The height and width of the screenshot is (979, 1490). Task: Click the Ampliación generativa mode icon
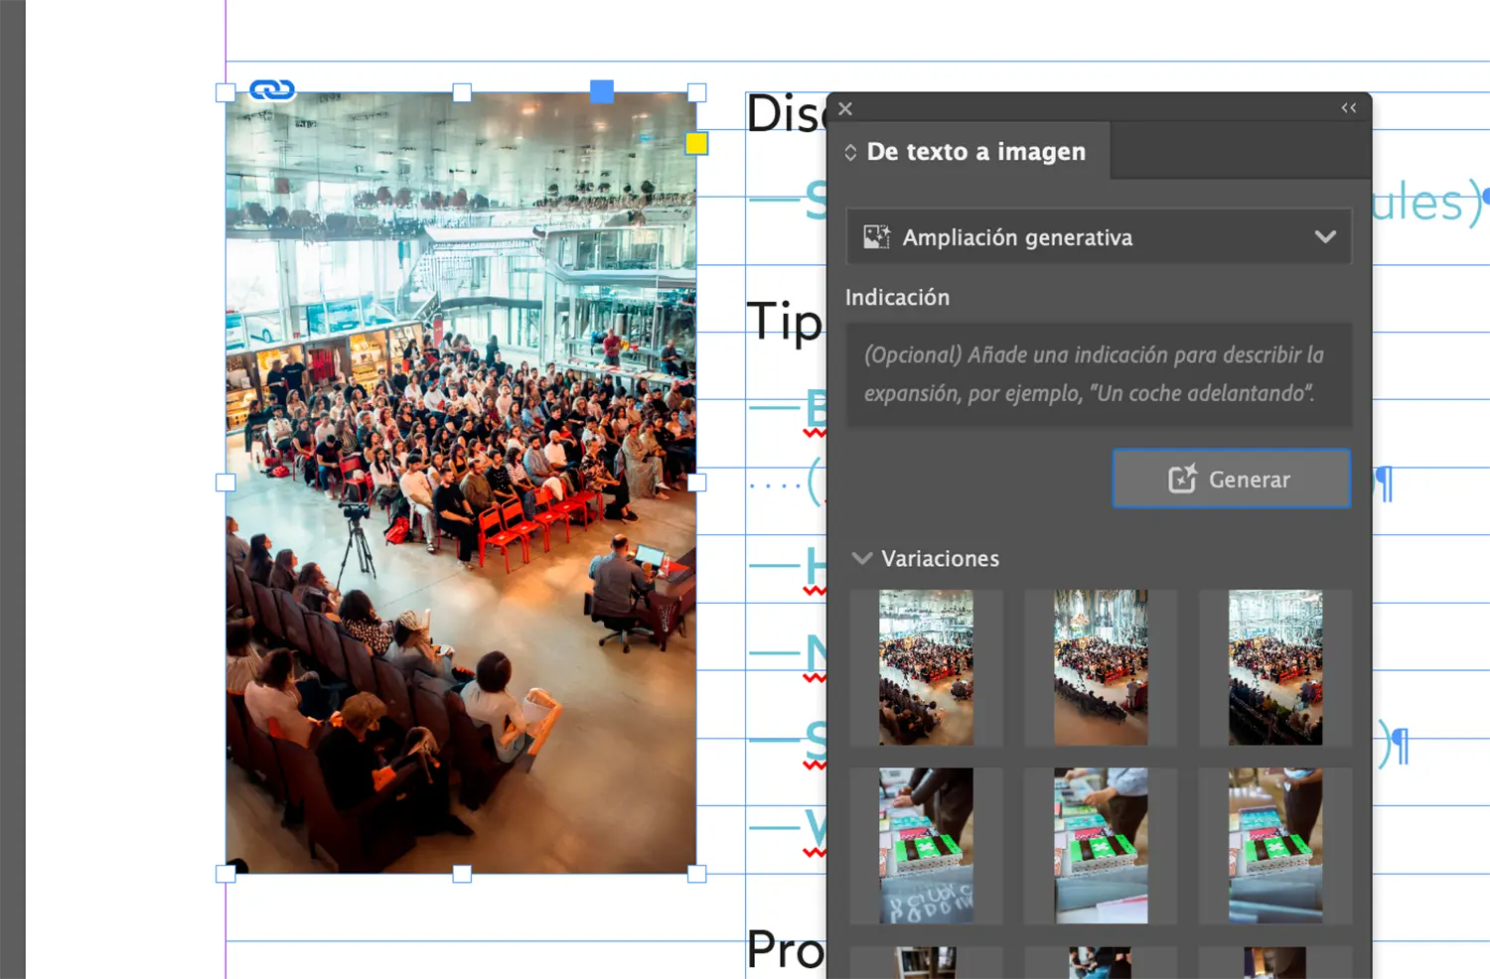[876, 237]
